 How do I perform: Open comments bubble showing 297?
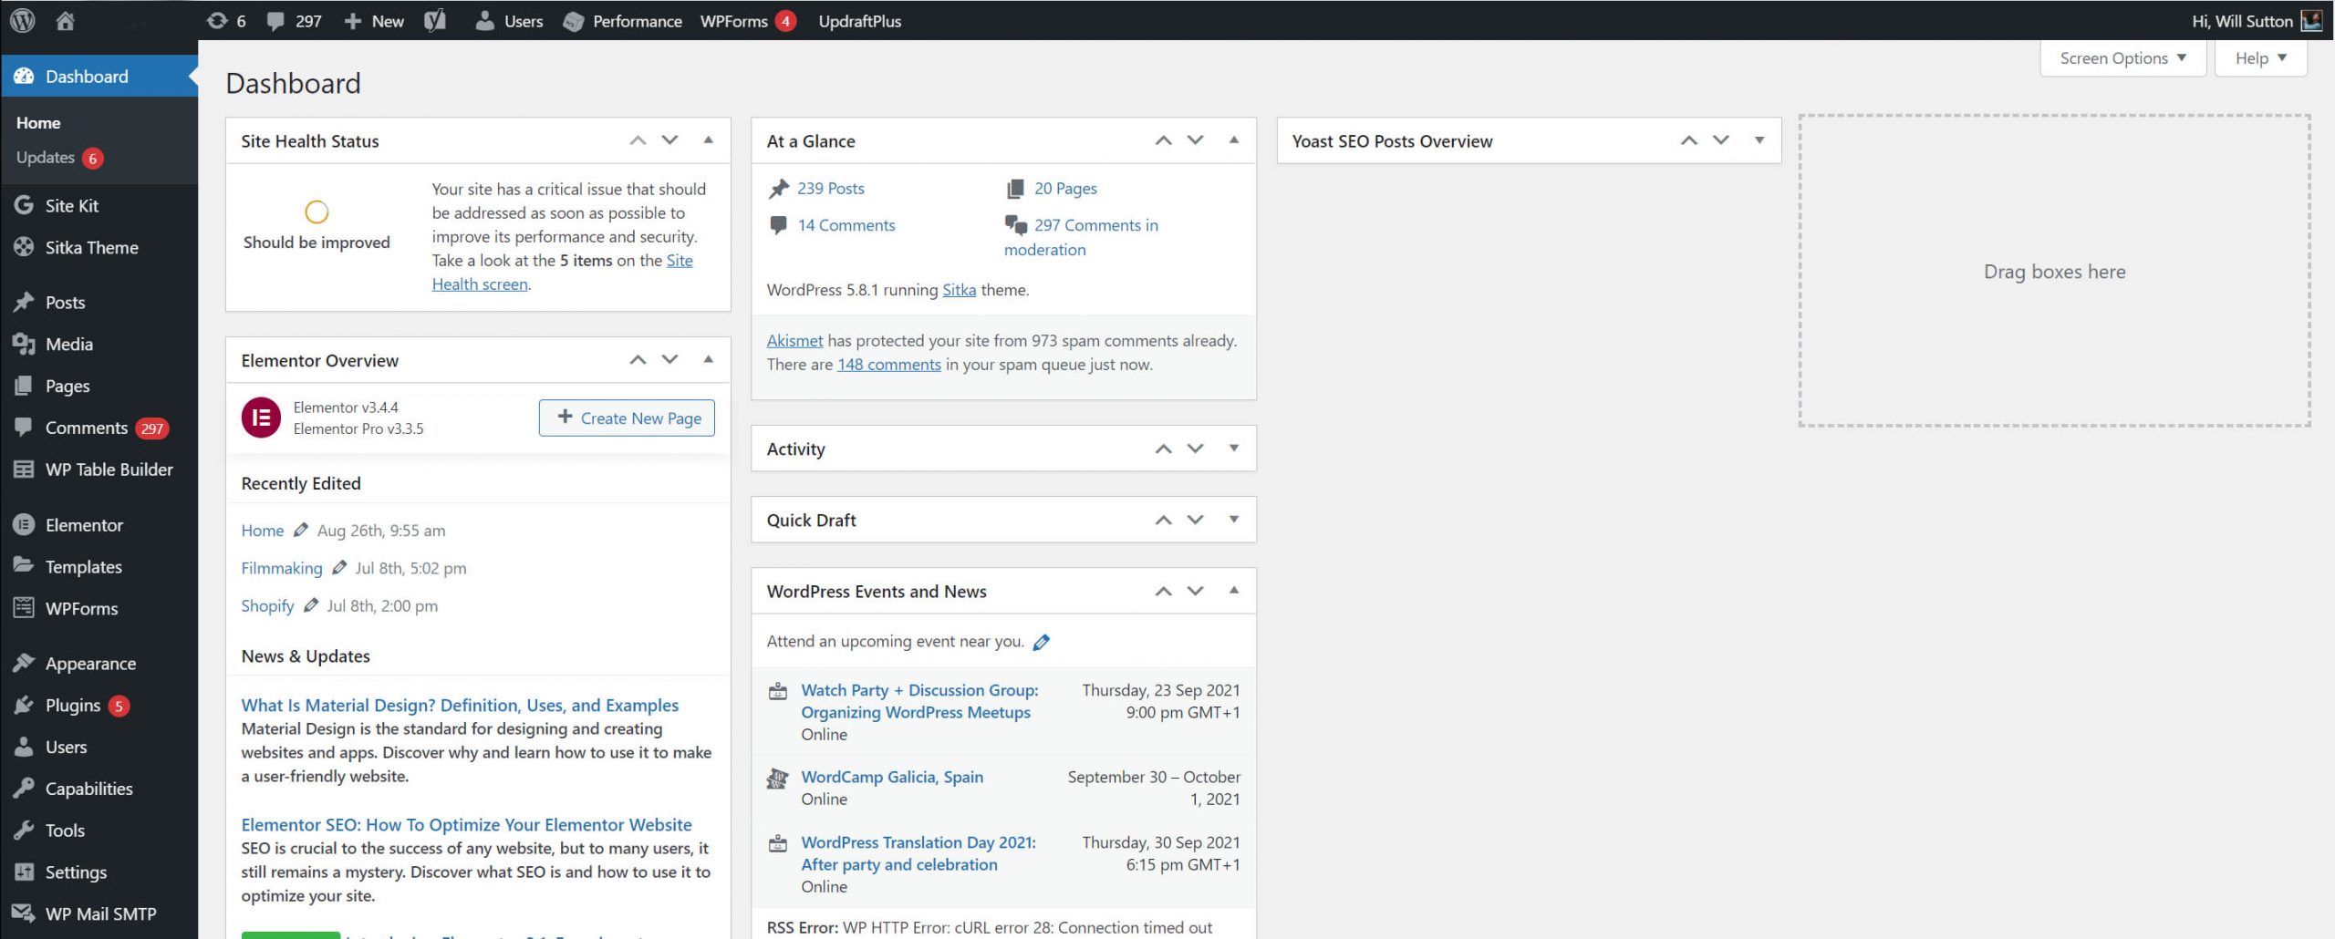click(x=275, y=20)
